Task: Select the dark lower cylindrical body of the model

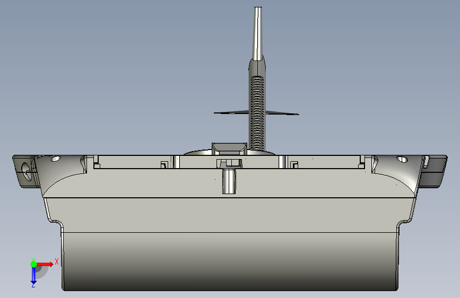Action: tap(230, 261)
